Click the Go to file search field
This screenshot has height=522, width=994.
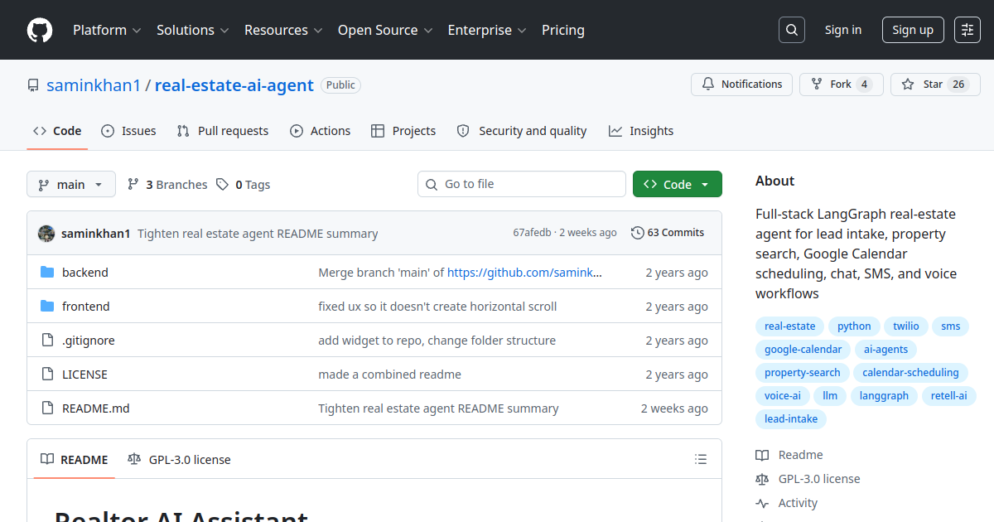[x=522, y=184]
